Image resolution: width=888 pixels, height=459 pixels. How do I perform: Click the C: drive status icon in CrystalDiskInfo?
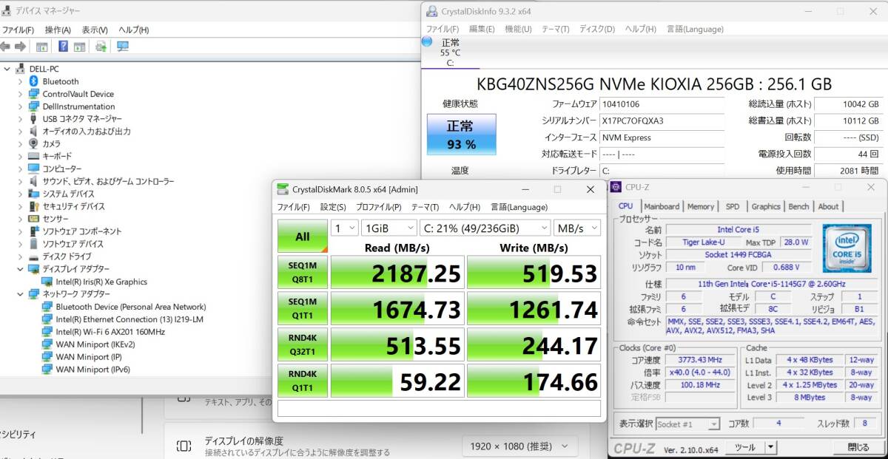pyautogui.click(x=427, y=42)
